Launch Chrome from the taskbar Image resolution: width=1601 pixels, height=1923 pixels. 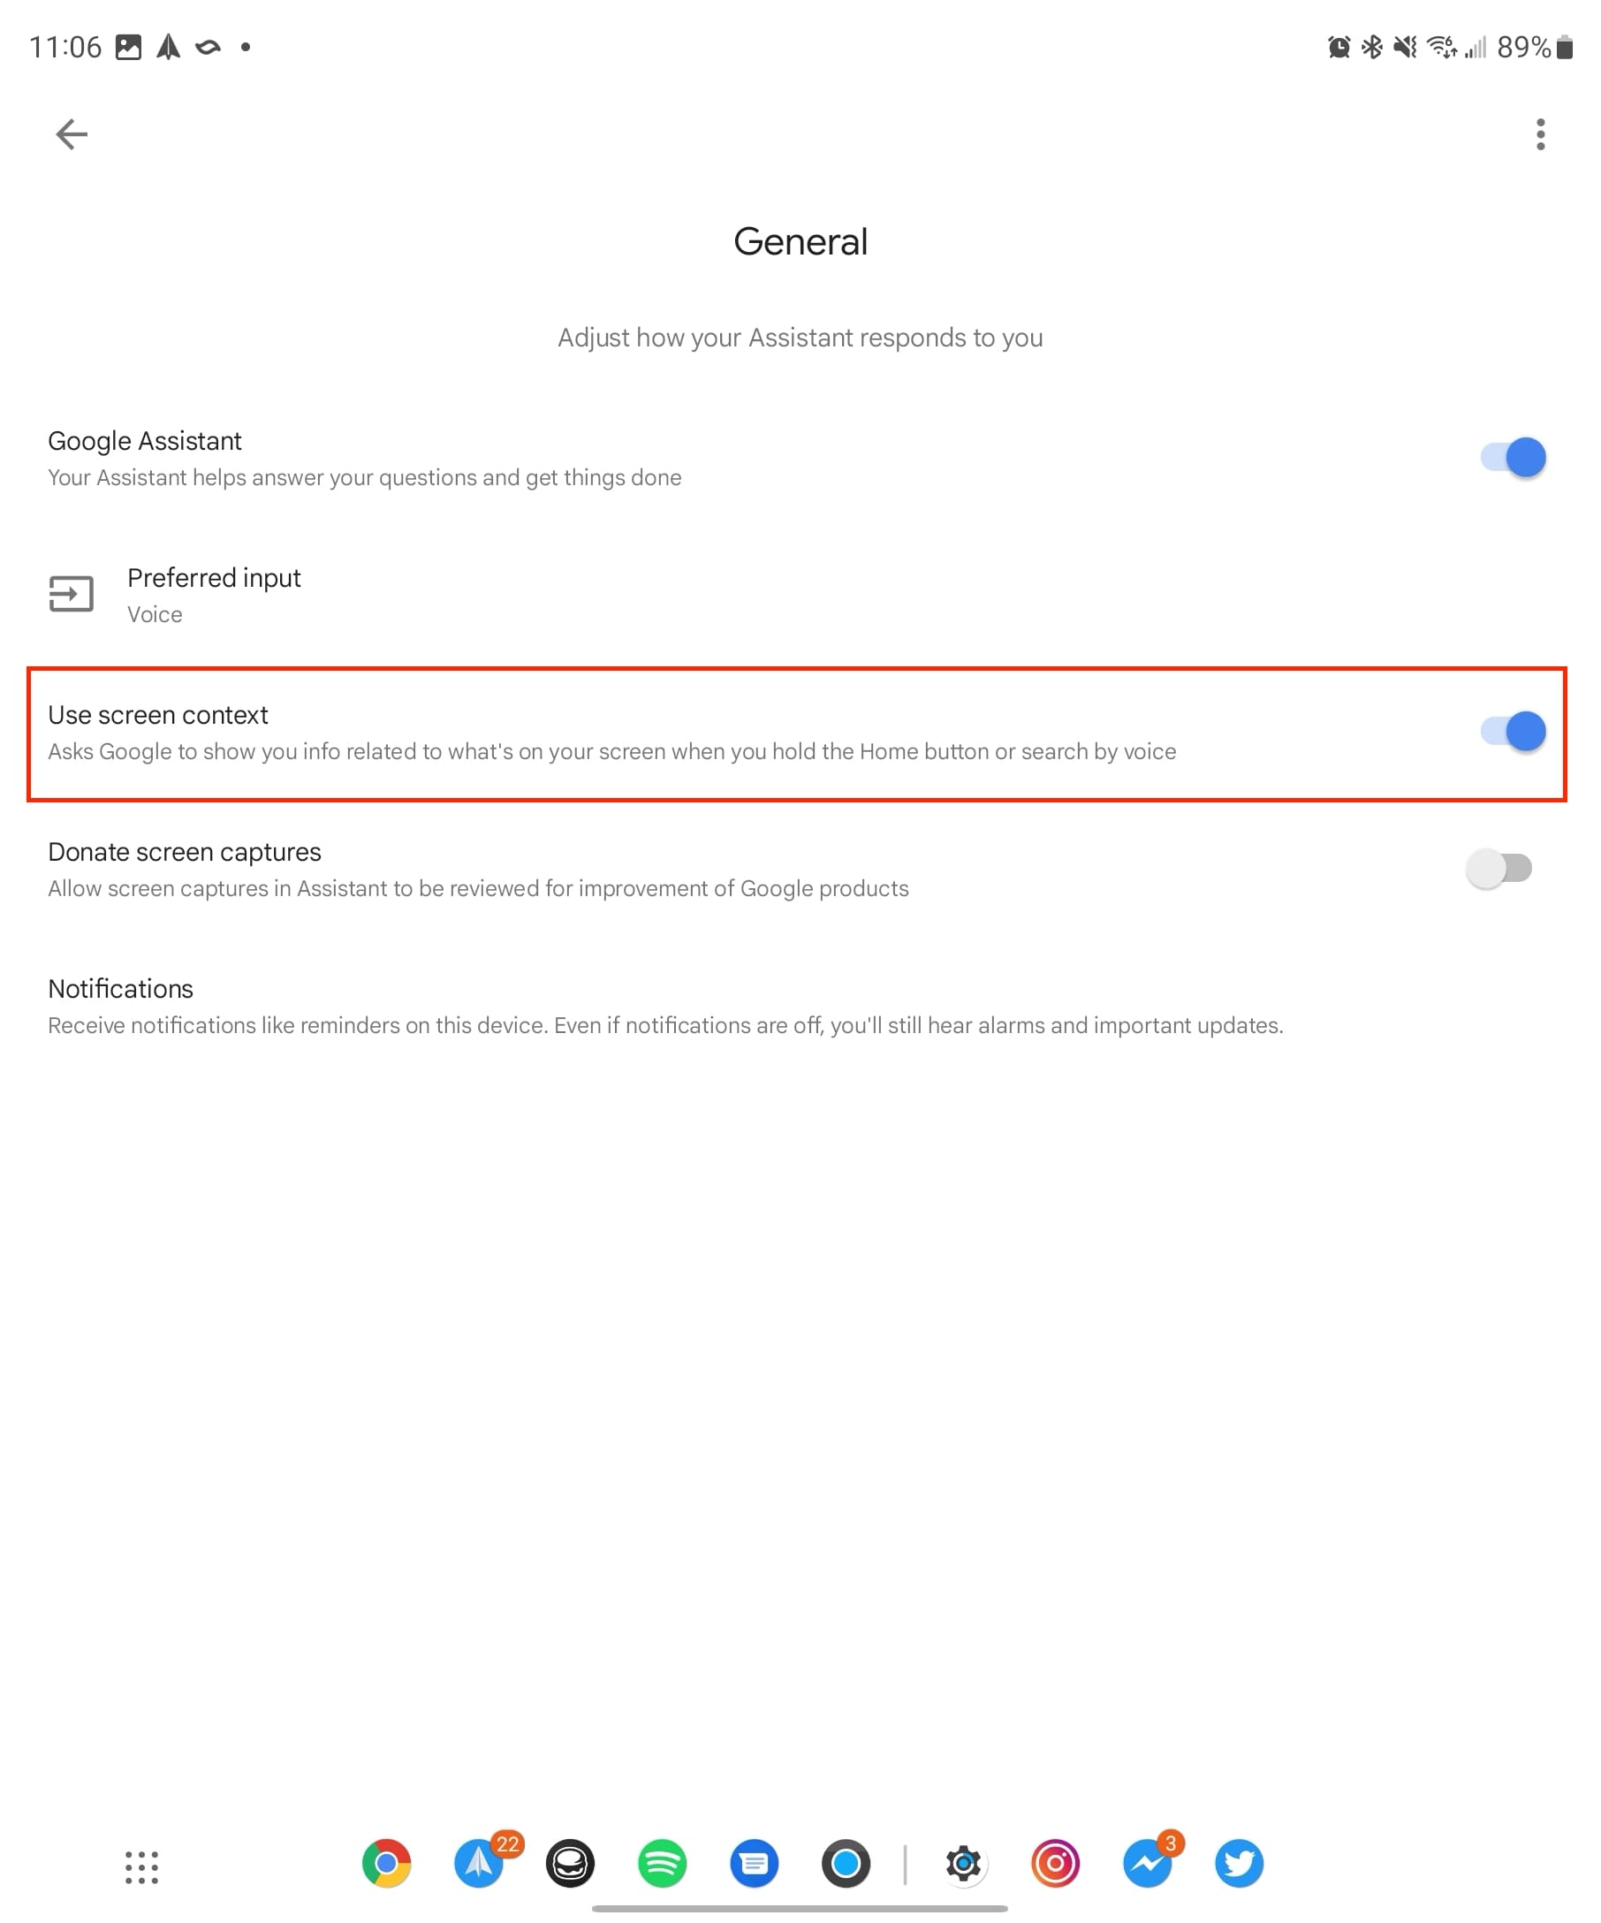(386, 1864)
